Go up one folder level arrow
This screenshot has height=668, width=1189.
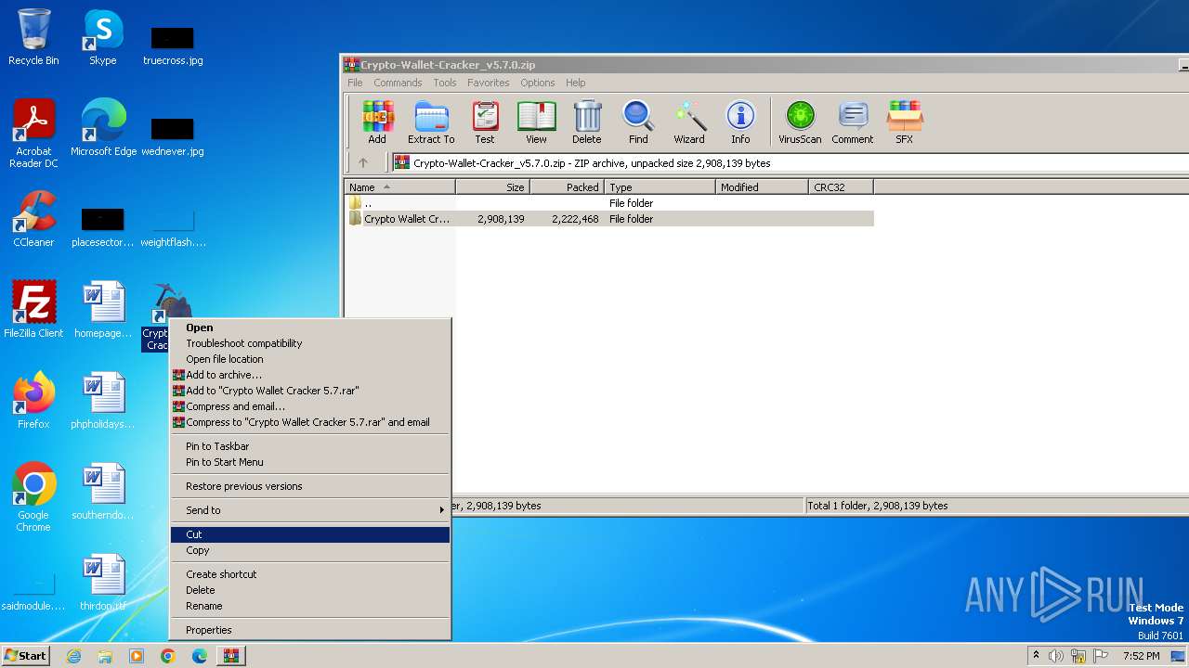click(363, 162)
